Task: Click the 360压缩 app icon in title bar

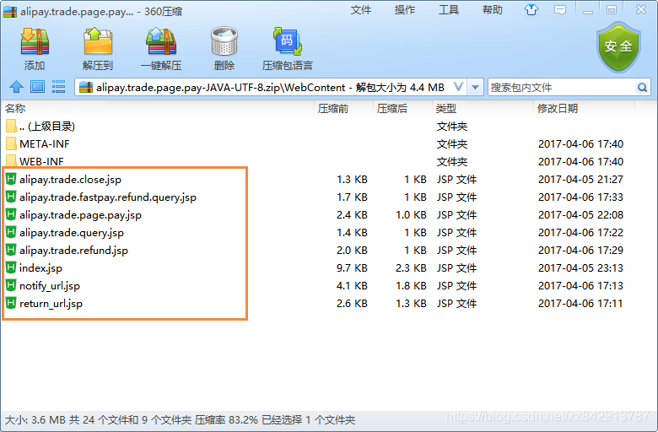Action: pyautogui.click(x=10, y=11)
